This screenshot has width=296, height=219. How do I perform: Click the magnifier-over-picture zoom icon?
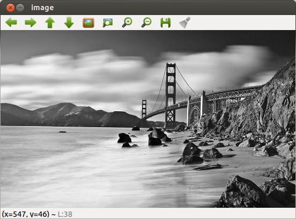[108, 23]
